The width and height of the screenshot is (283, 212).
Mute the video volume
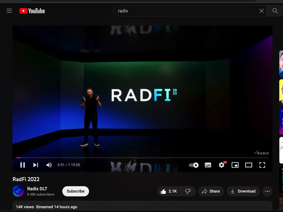pyautogui.click(x=49, y=165)
